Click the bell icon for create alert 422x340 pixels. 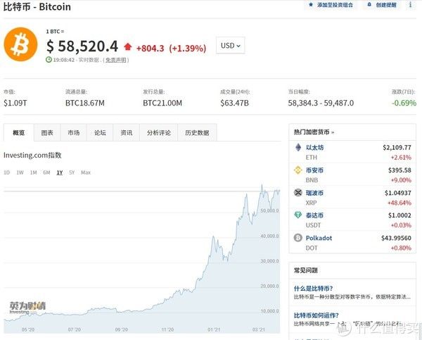pyautogui.click(x=369, y=5)
